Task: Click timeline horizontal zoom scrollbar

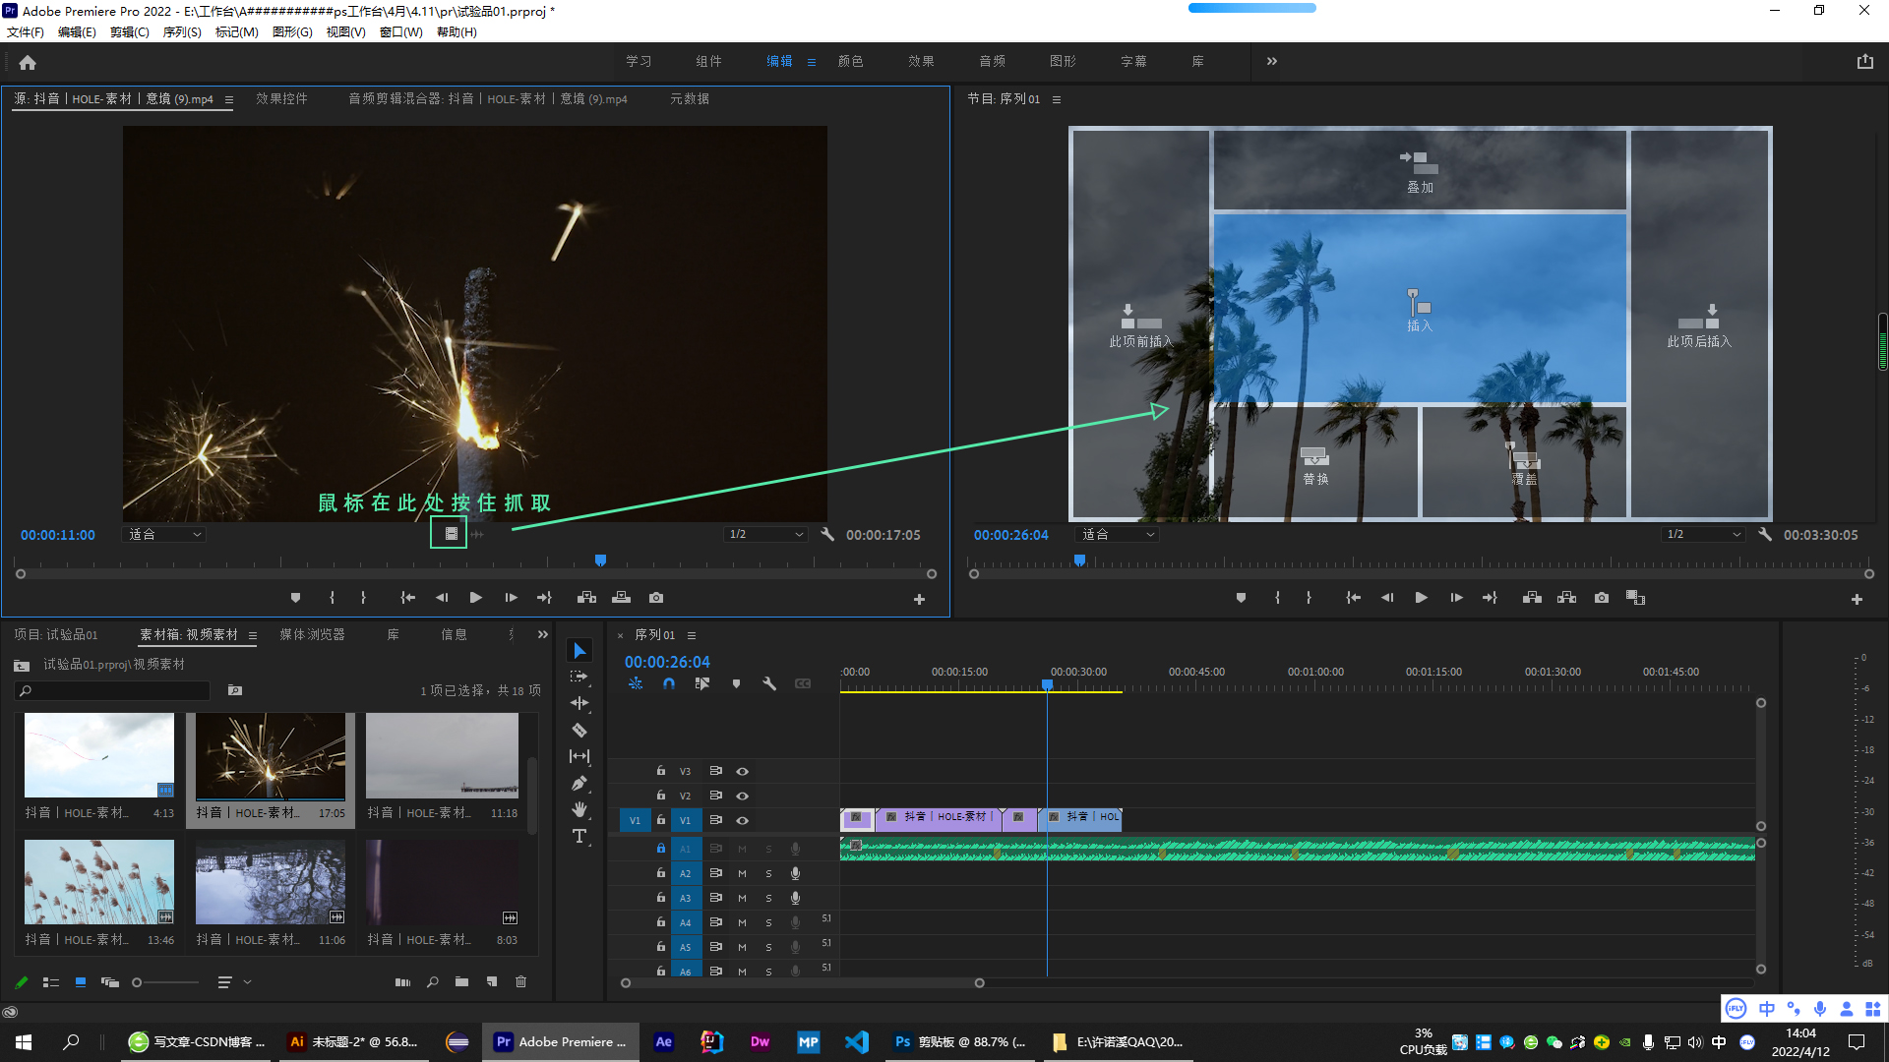Action: click(802, 982)
